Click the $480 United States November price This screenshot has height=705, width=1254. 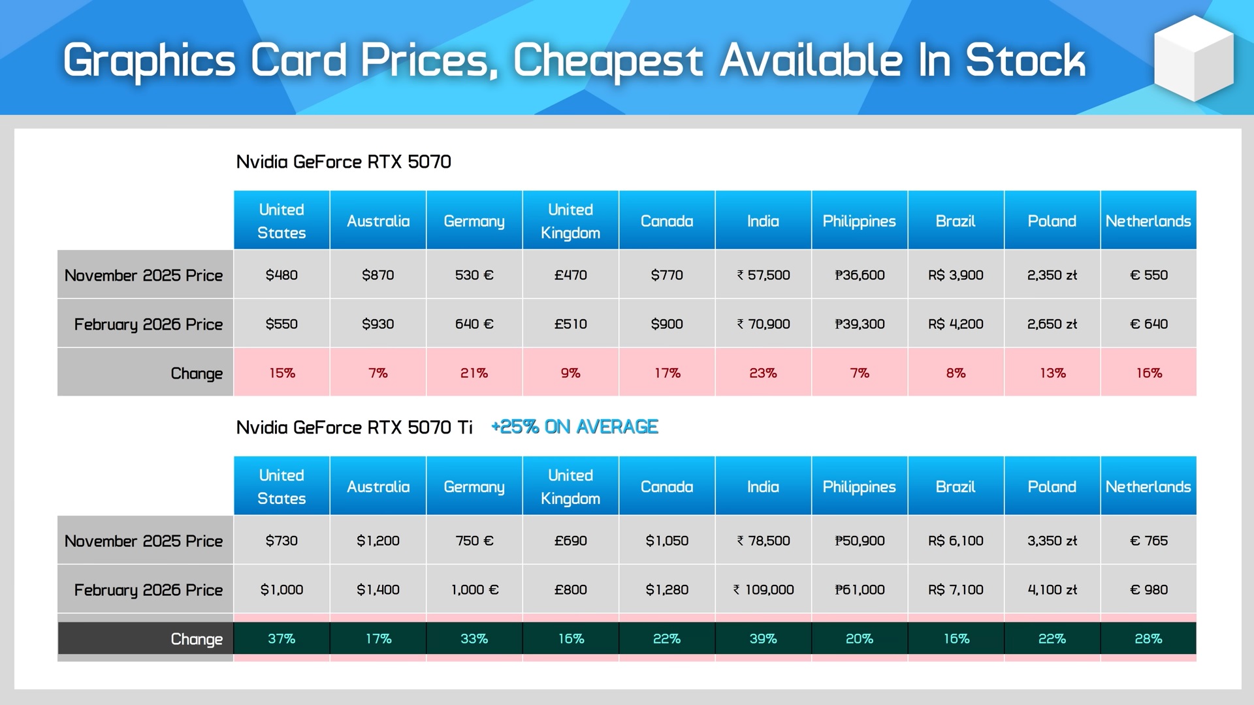pos(281,275)
